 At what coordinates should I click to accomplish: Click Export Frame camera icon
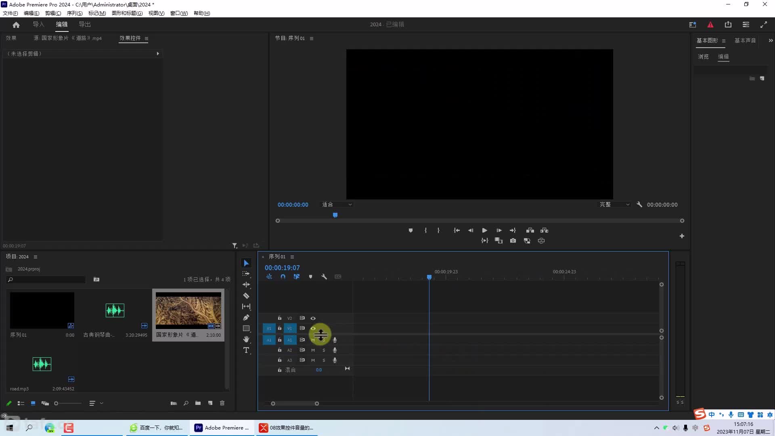(x=513, y=241)
